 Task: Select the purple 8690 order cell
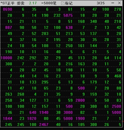7,9
